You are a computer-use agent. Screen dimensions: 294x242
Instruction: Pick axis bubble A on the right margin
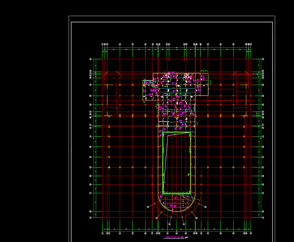point(263,218)
